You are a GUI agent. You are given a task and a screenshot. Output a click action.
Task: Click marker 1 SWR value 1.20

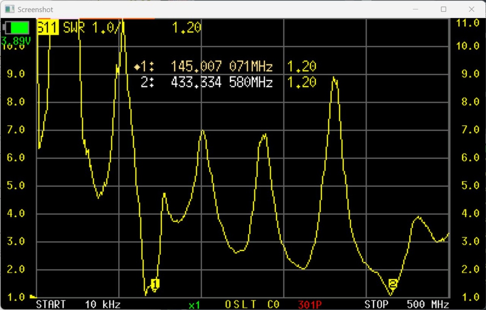click(x=302, y=66)
